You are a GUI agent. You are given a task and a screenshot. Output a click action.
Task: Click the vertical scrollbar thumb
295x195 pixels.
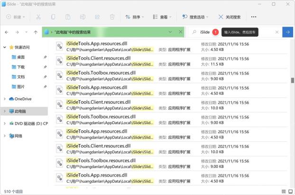292,80
